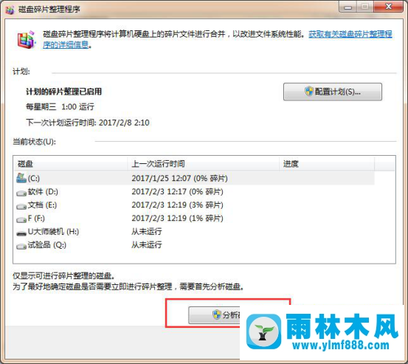This screenshot has width=408, height=364.
Task: Click the 每星期三 1:00 运行 text
Action: (x=60, y=107)
